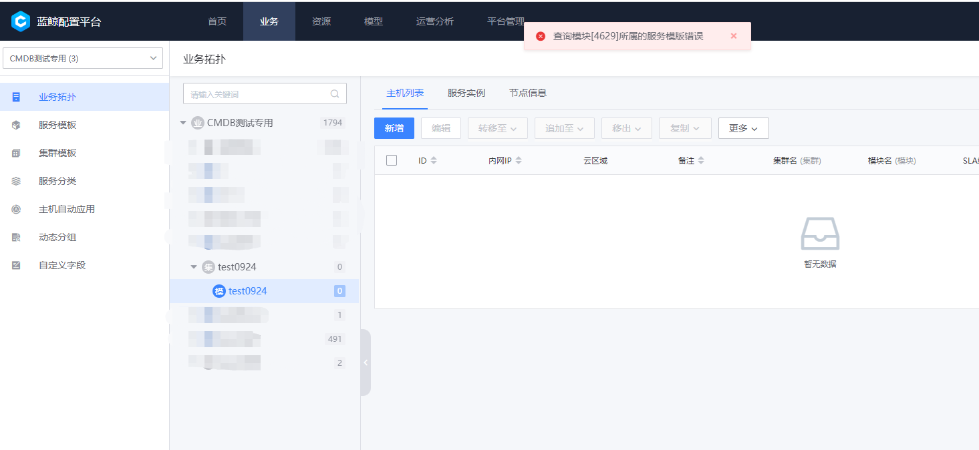Collapse the topology tree panel handle
Image resolution: width=979 pixels, height=450 pixels.
[x=366, y=363]
